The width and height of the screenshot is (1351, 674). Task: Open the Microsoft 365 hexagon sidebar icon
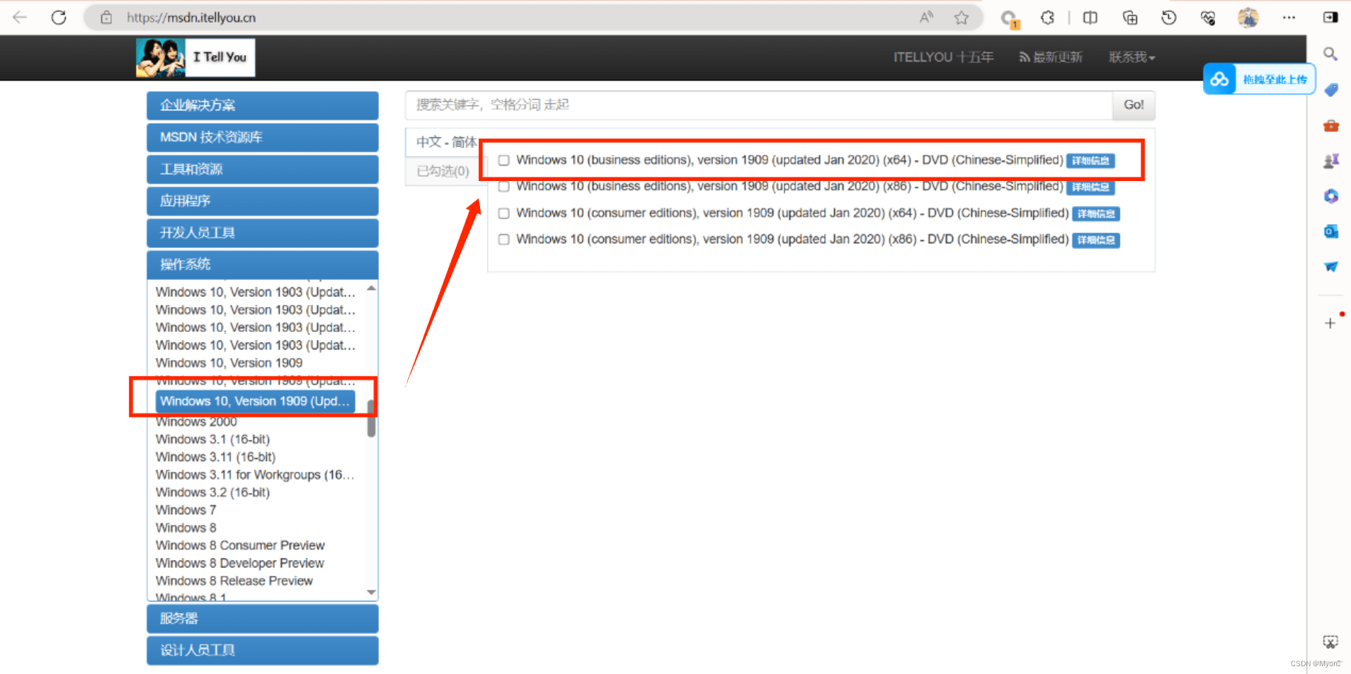(1331, 196)
